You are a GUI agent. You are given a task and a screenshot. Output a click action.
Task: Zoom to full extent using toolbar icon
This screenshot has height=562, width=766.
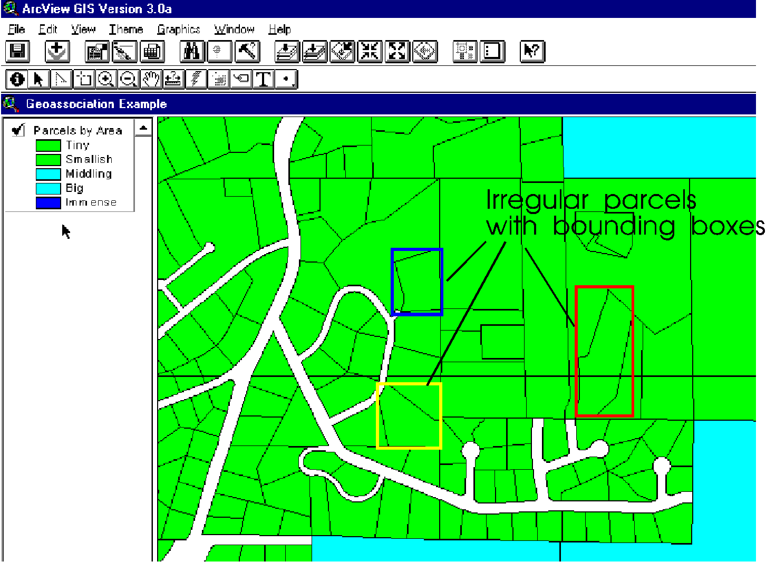click(x=396, y=51)
